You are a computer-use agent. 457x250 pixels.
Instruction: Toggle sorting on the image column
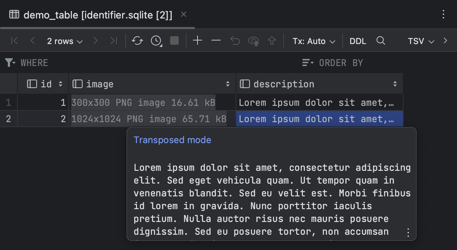(227, 84)
